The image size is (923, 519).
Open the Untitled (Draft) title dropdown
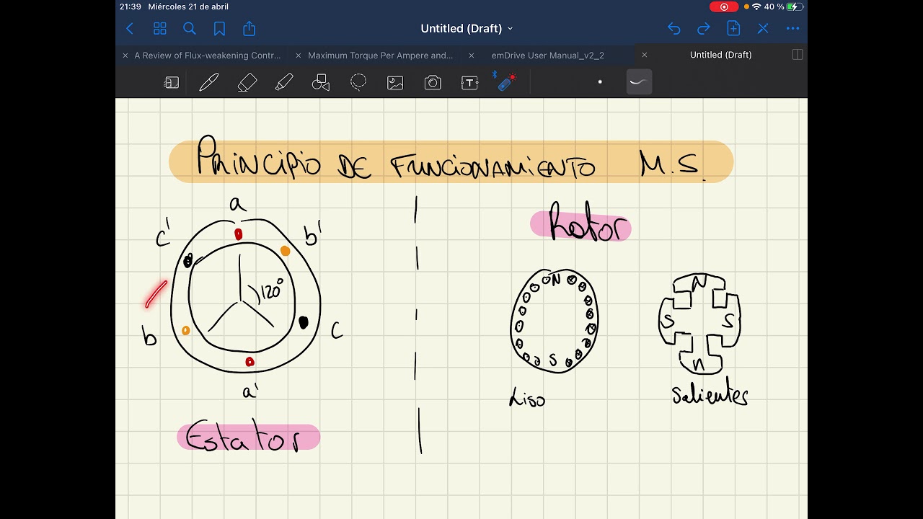(x=467, y=29)
